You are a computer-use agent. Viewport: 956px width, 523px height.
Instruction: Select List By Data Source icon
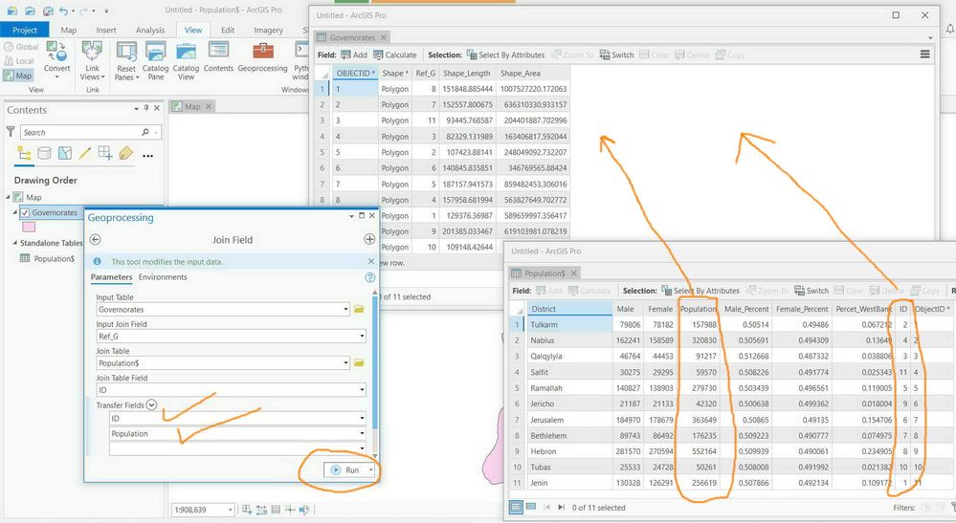[x=45, y=153]
